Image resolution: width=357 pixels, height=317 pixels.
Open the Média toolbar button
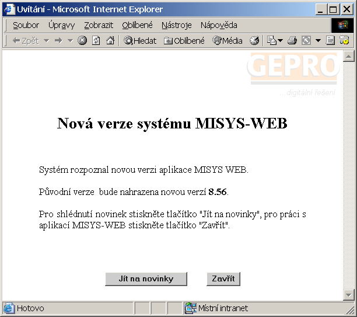228,41
